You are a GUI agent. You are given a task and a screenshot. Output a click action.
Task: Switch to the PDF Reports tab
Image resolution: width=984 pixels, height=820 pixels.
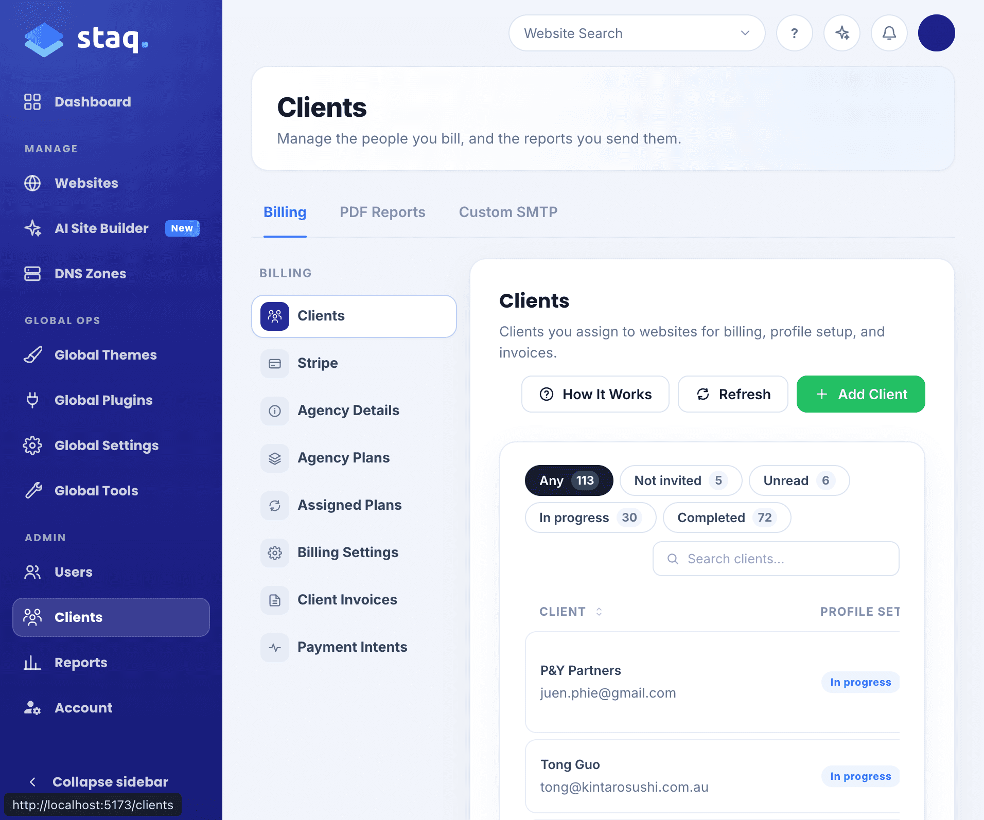(x=382, y=212)
